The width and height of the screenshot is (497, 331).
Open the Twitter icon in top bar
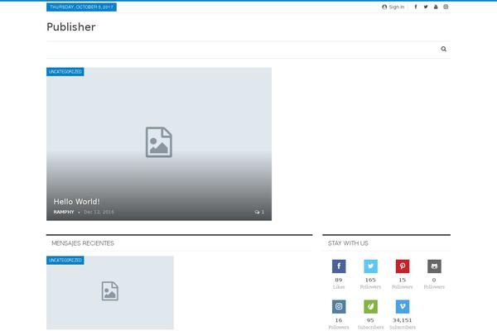pos(426,7)
